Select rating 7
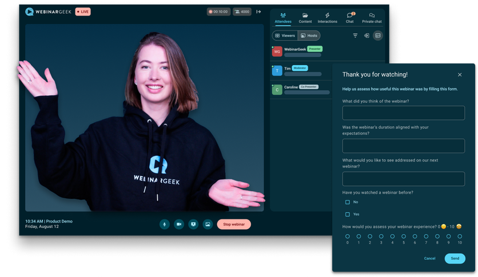The height and width of the screenshot is (277, 478). point(426,236)
